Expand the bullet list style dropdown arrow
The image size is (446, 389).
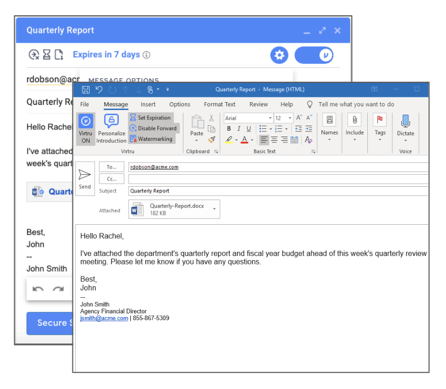click(271, 129)
